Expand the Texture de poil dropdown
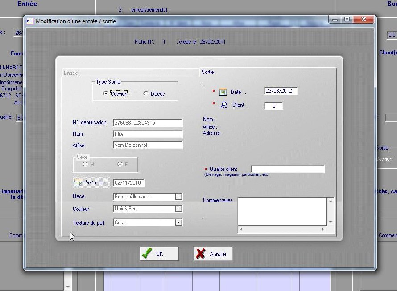 tap(178, 222)
